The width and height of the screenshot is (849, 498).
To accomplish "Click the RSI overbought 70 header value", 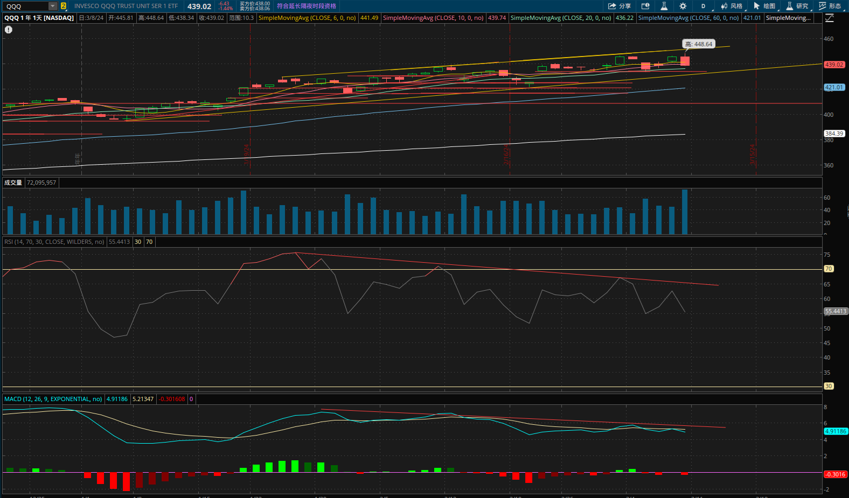I will pyautogui.click(x=149, y=242).
